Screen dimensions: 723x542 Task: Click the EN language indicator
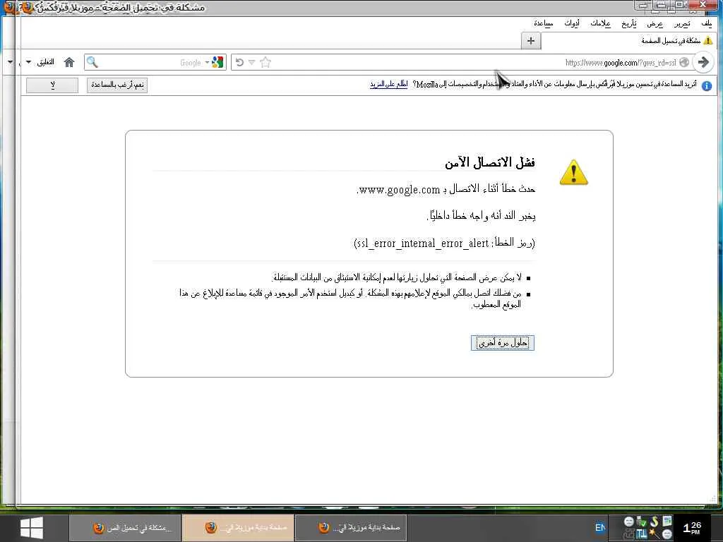(600, 528)
